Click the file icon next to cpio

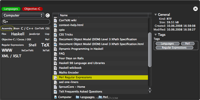pos(55,30)
